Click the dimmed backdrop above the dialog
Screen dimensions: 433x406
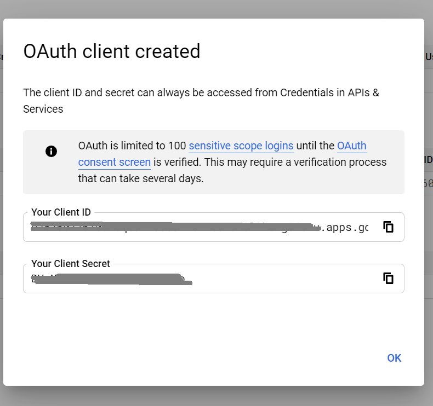pyautogui.click(x=219, y=8)
